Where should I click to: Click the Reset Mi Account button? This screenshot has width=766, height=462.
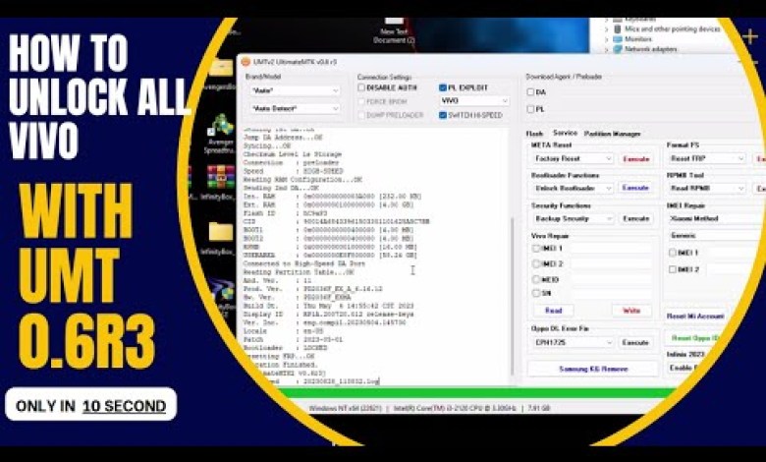(695, 317)
